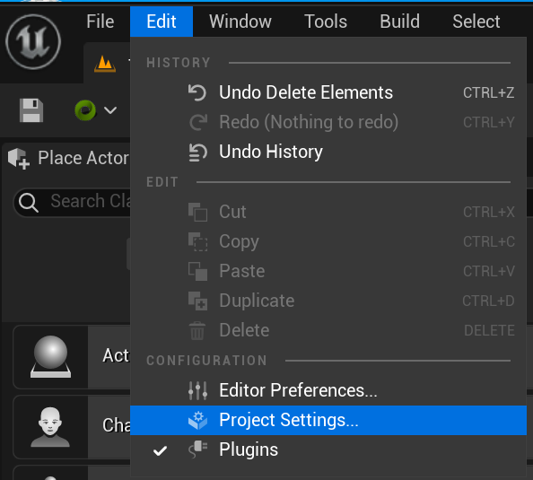Click the Place Actors panel icon
The height and width of the screenshot is (480, 533).
click(19, 159)
